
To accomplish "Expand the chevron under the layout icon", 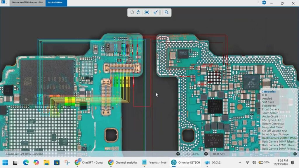I will pos(6,4).
